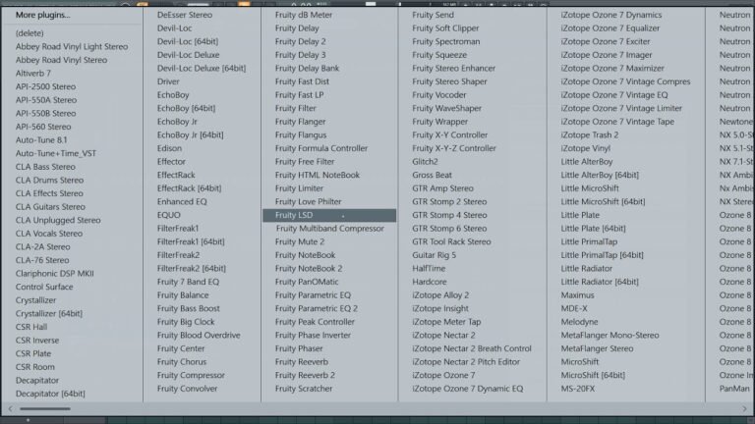Select EQUO equalizer
This screenshot has width=755, height=424.
[168, 215]
